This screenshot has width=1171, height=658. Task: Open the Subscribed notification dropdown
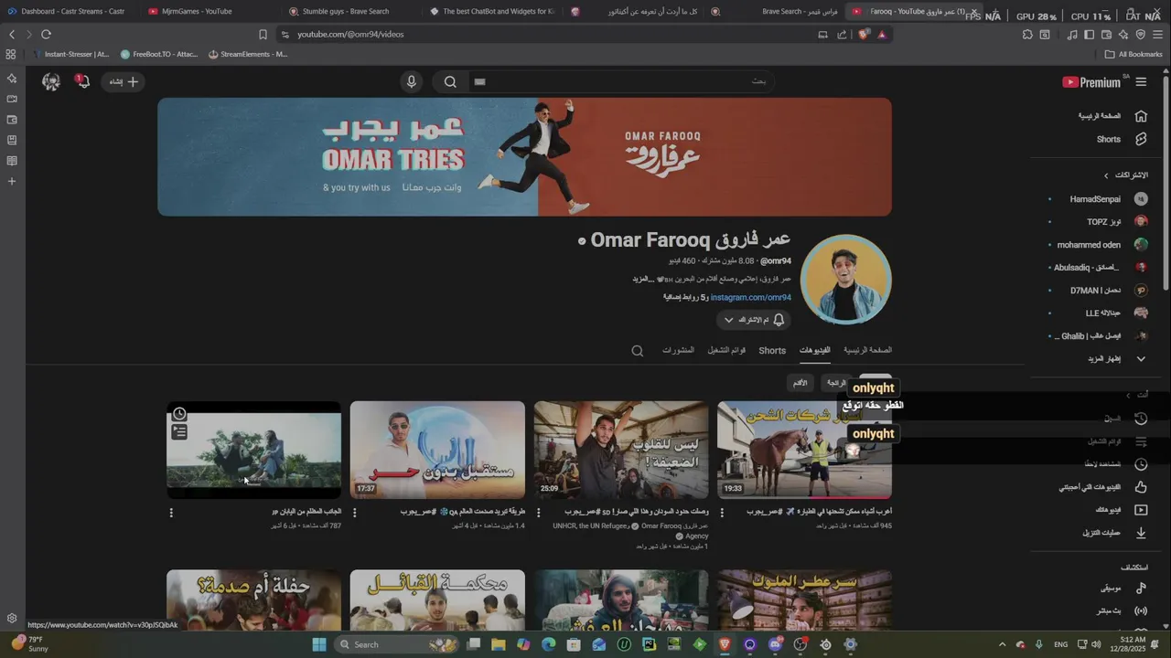pyautogui.click(x=754, y=320)
